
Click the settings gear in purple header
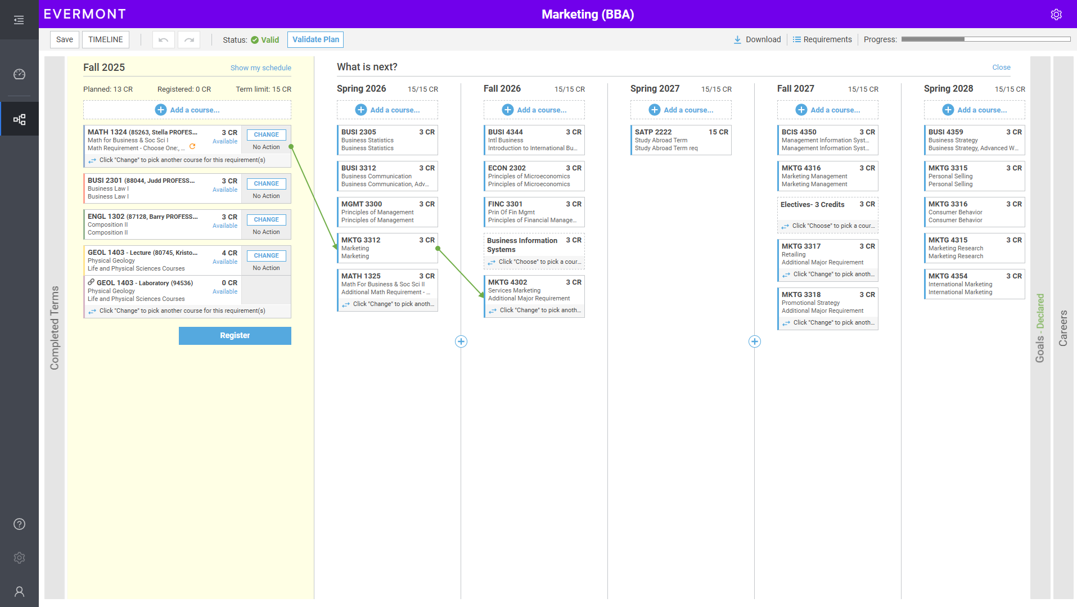(x=1056, y=15)
